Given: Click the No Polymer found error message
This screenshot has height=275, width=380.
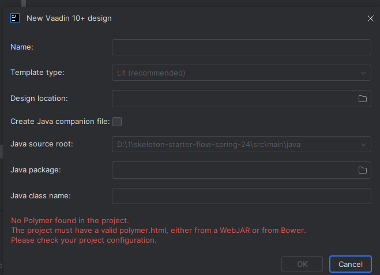Looking at the screenshot, I should [69, 221].
